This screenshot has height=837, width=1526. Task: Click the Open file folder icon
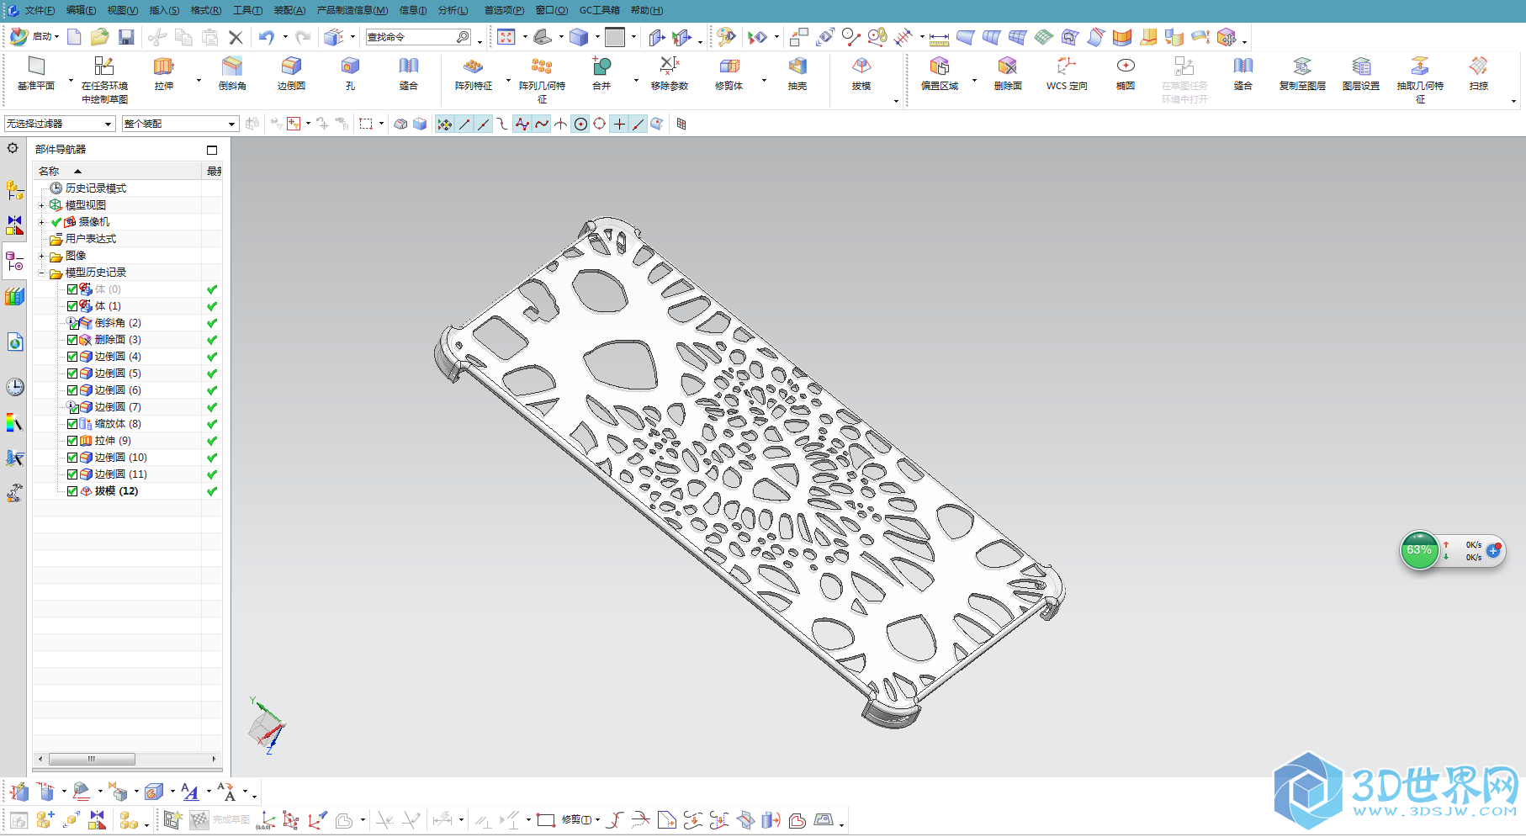[x=100, y=37]
